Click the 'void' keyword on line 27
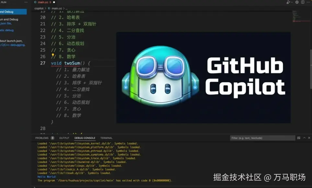This screenshot has height=188, width=312. coord(56,63)
